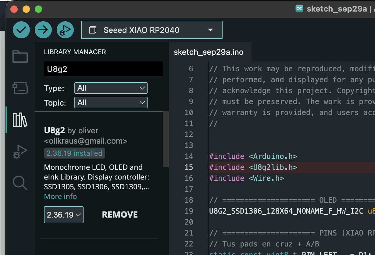
Task: Click the library search field containing U8g2
Action: click(x=103, y=69)
